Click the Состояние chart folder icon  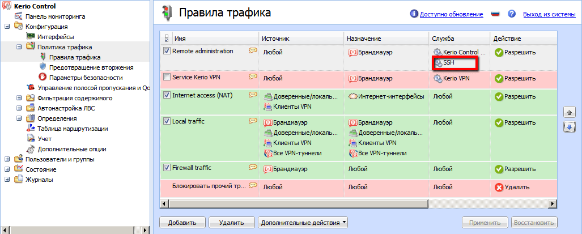[x=19, y=169]
